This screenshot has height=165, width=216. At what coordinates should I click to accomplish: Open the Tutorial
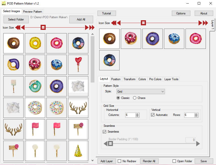(107, 13)
